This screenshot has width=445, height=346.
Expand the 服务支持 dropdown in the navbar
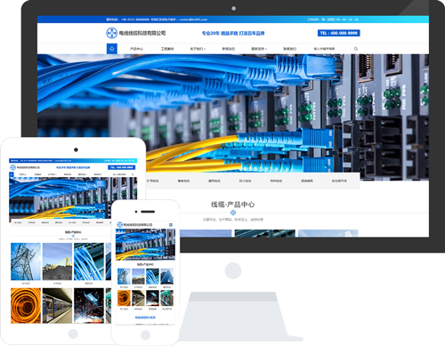tap(259, 49)
